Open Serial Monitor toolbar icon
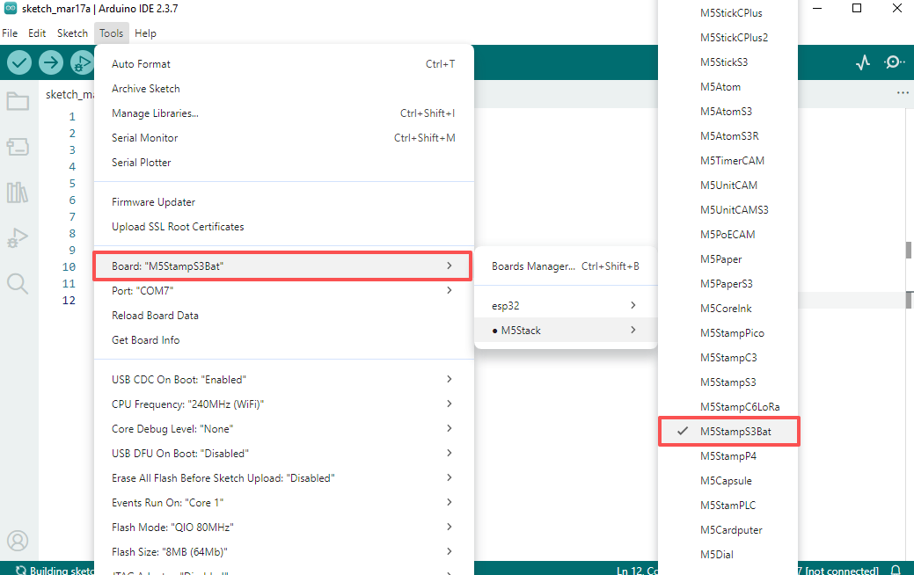Screen dimensions: 914x575 coord(895,62)
